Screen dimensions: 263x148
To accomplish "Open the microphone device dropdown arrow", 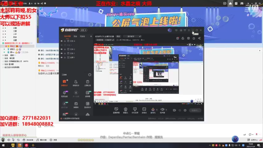I will tap(157, 110).
